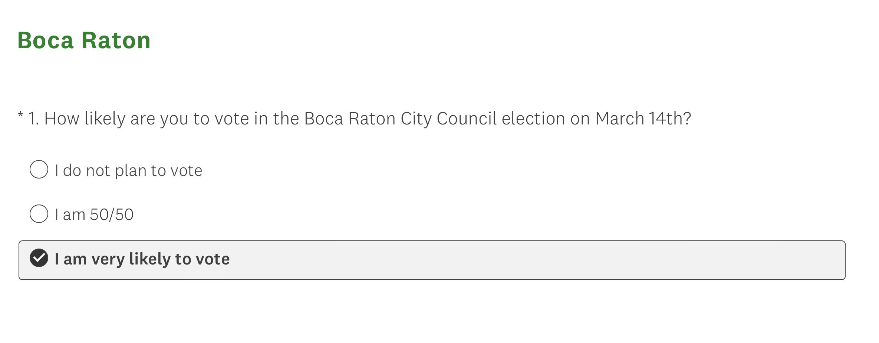Click empty space inside the highlighted answer row
Viewport: 879px width, 343px height.
[x=519, y=260]
